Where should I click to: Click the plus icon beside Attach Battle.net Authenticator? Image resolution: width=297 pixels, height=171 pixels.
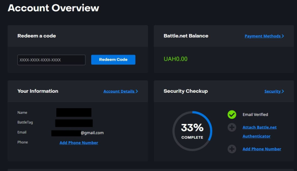(232, 127)
